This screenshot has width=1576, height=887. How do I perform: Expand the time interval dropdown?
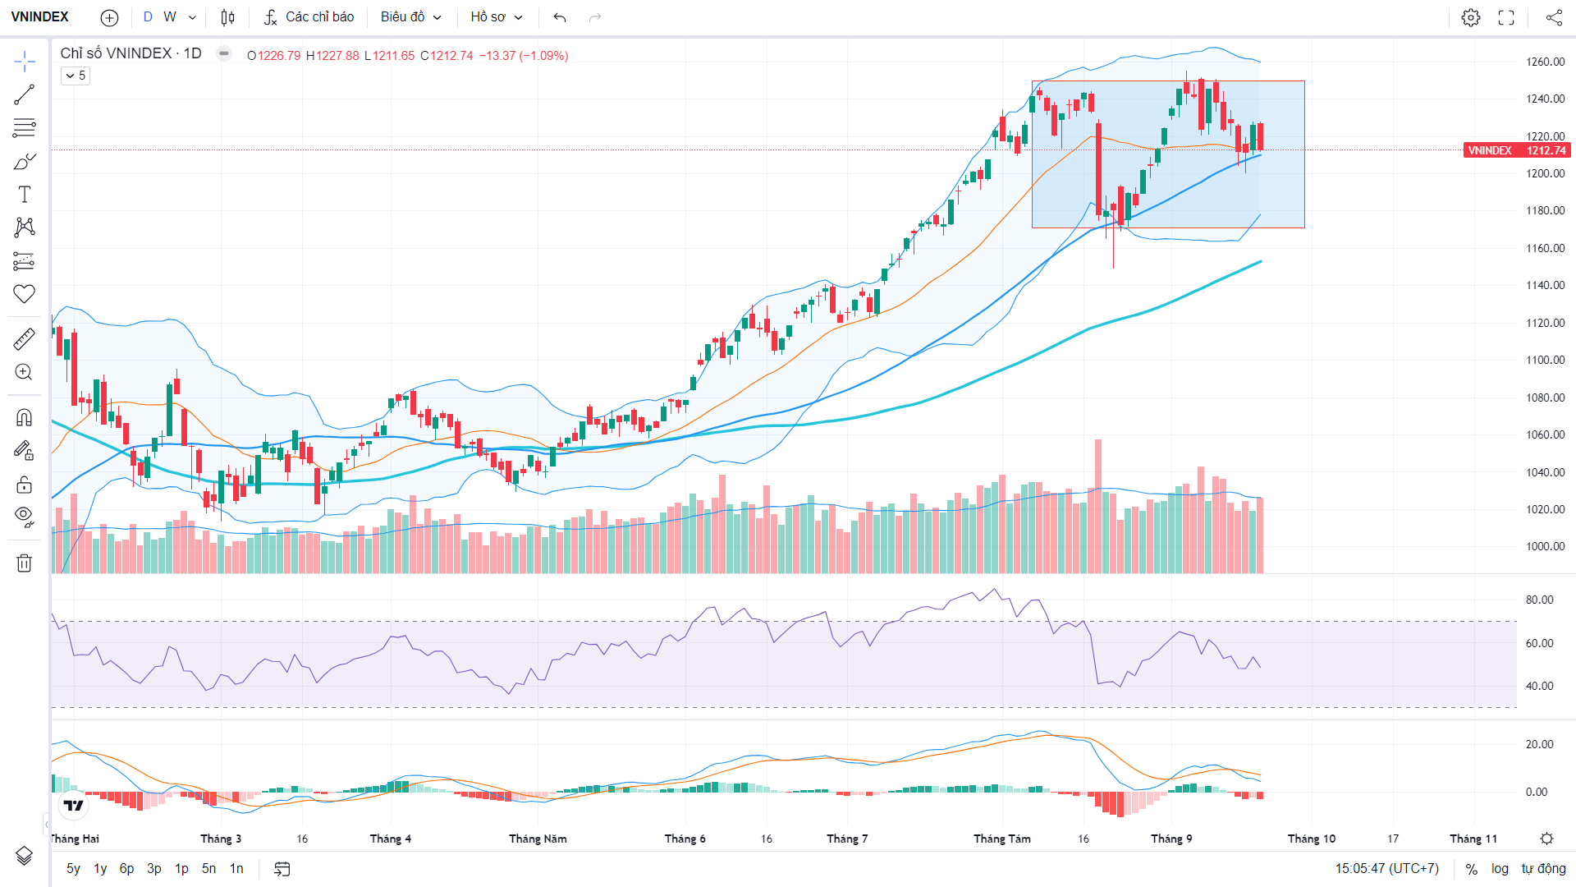click(192, 17)
